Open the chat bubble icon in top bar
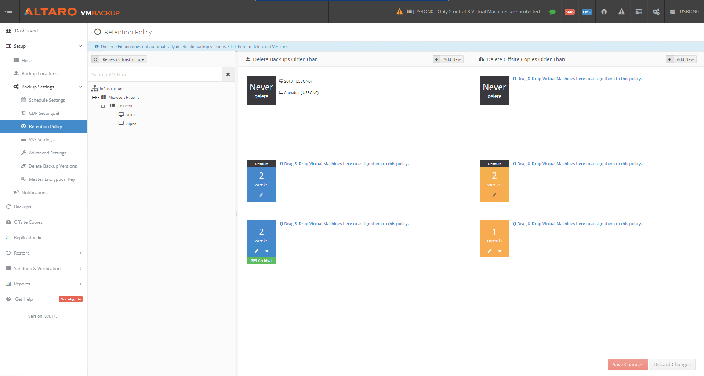 coord(552,12)
